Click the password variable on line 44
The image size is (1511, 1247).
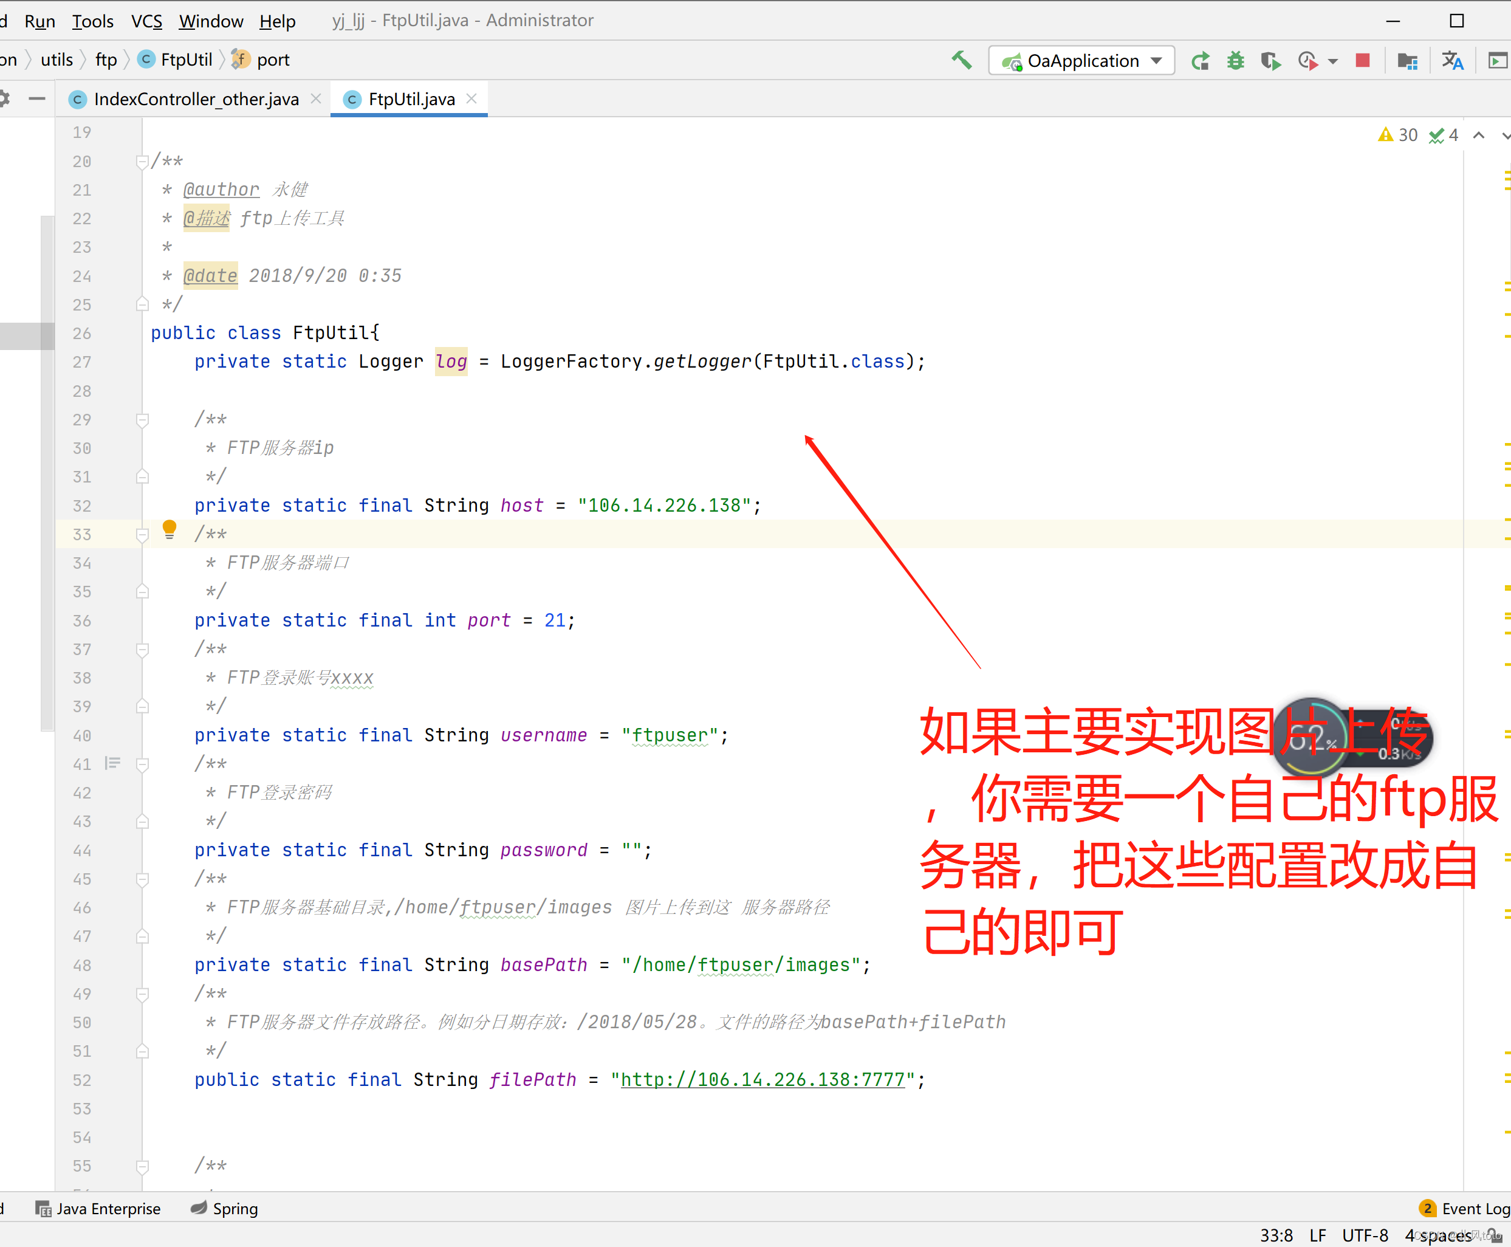click(x=544, y=850)
